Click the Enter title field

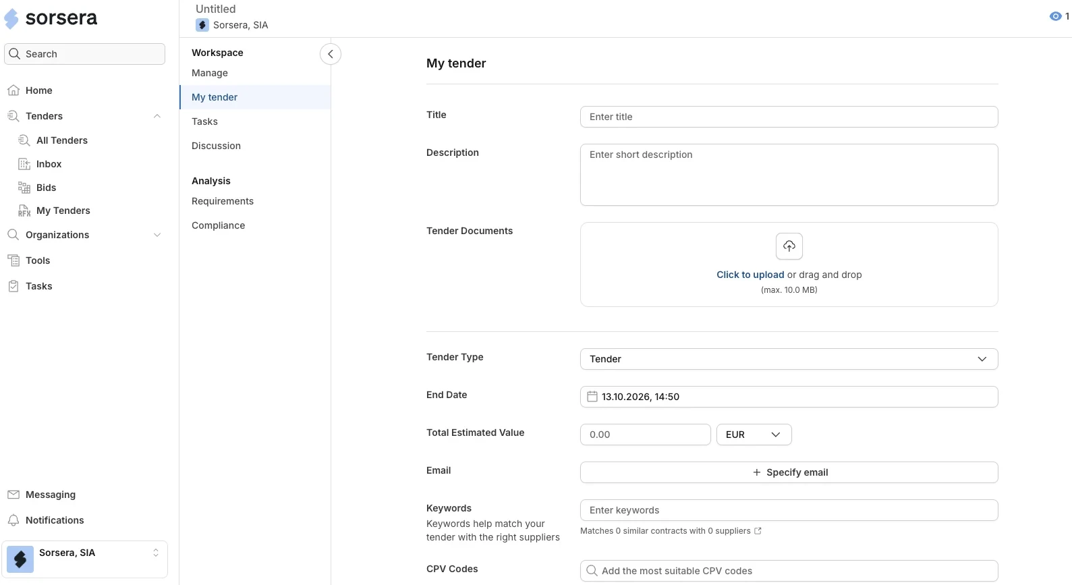[789, 117]
